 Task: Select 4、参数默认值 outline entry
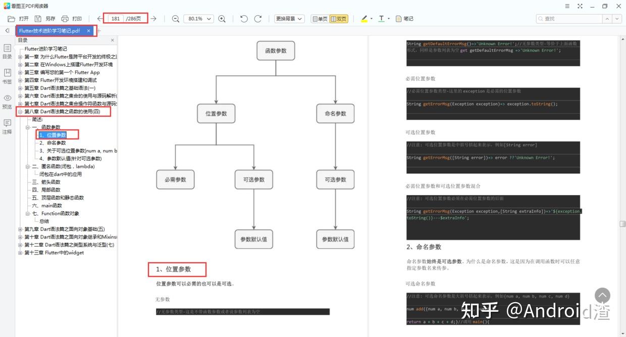click(x=71, y=159)
